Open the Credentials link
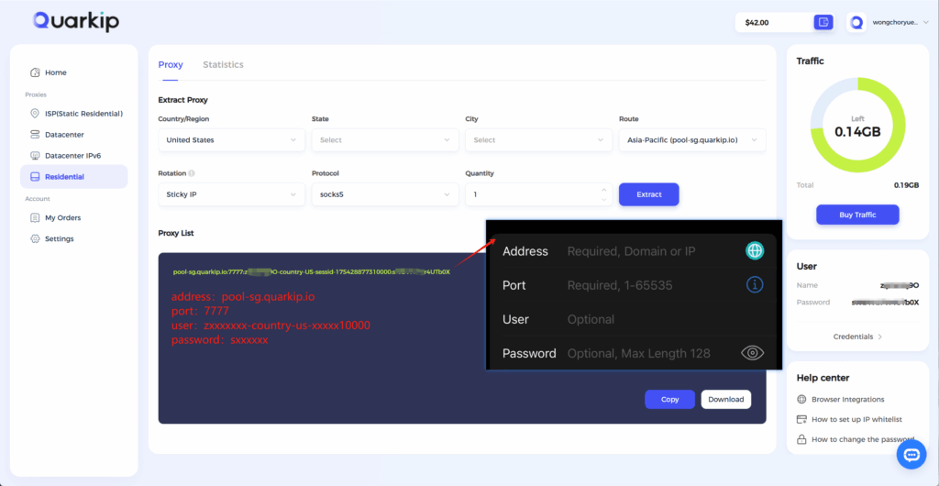Viewport: 939px width, 486px height. [857, 337]
